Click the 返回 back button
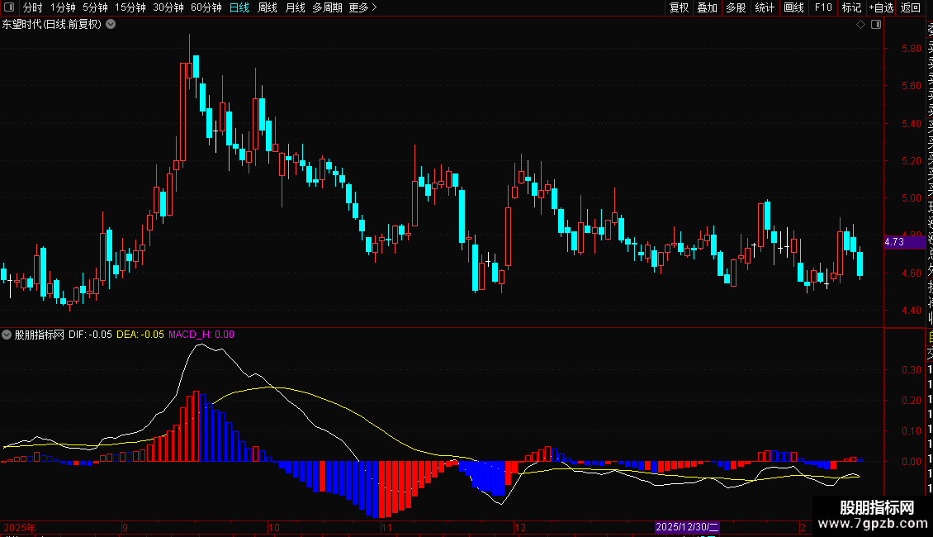933x537 pixels. (x=911, y=7)
